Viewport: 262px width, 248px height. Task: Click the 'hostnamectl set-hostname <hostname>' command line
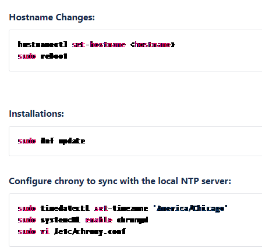pyautogui.click(x=96, y=45)
